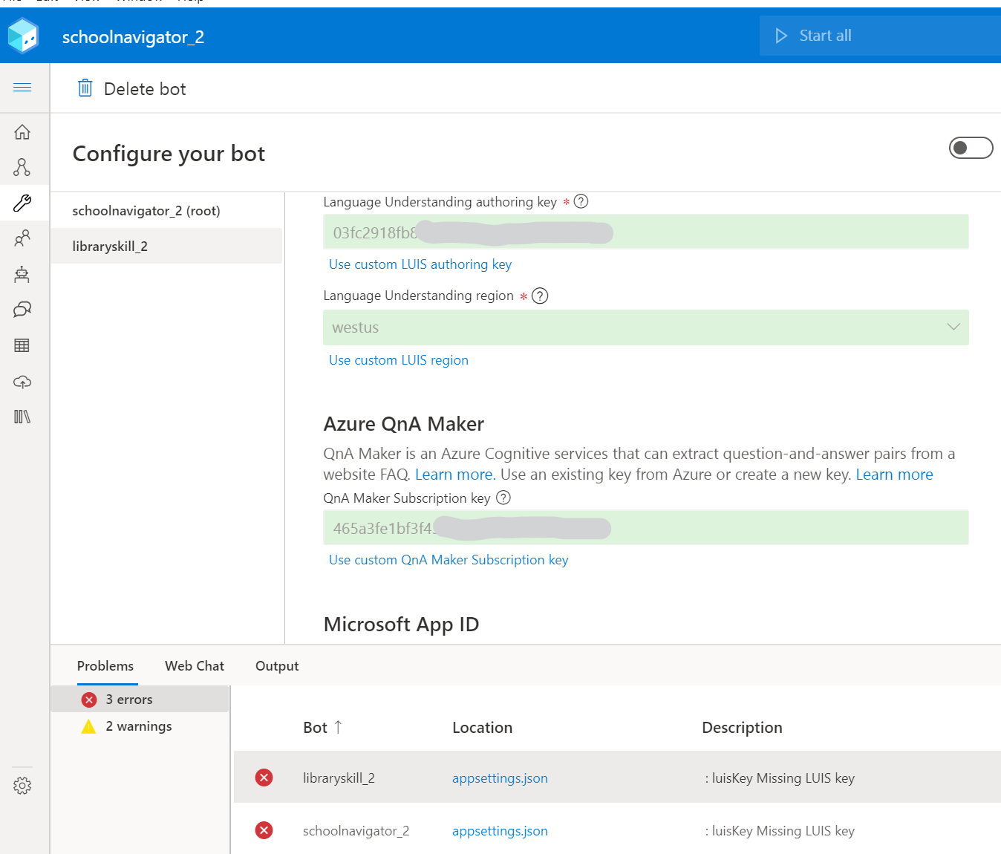Viewport: 1001px width, 854px height.
Task: Open the Publish cloud upload icon
Action: (x=22, y=382)
